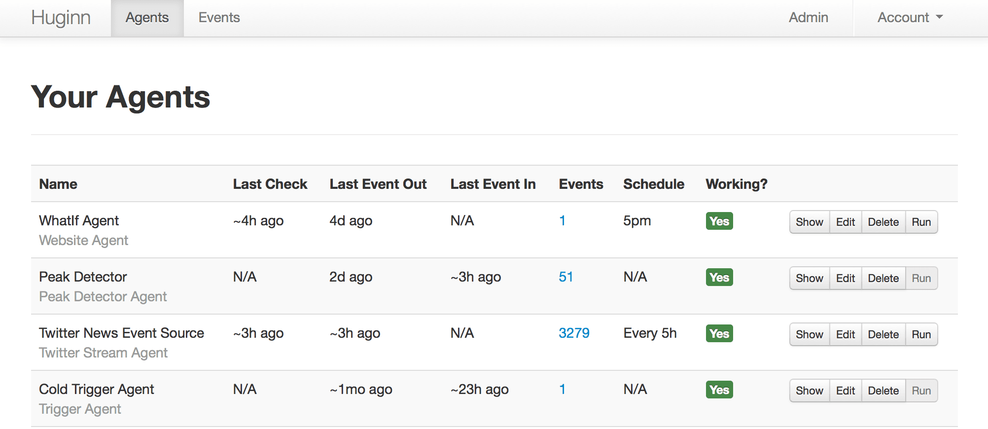Open Peak Detector's 51 events
The height and width of the screenshot is (429, 988).
click(x=566, y=277)
